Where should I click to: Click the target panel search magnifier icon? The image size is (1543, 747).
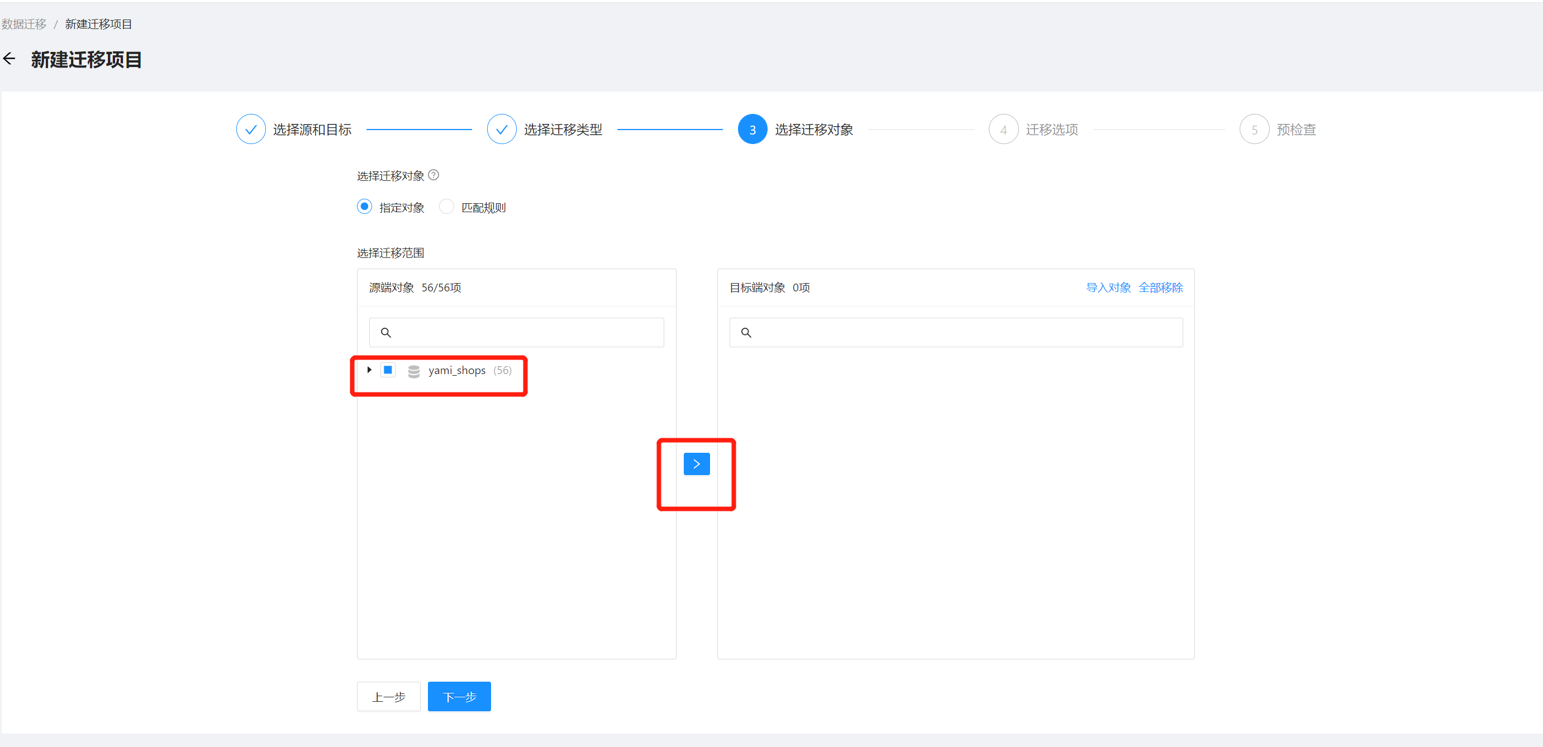click(x=746, y=333)
